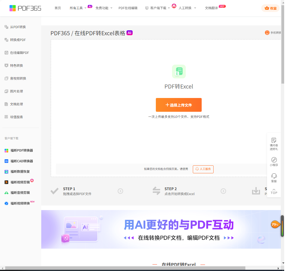
Task: Open the 客服 headset icon
Action: coord(274,176)
